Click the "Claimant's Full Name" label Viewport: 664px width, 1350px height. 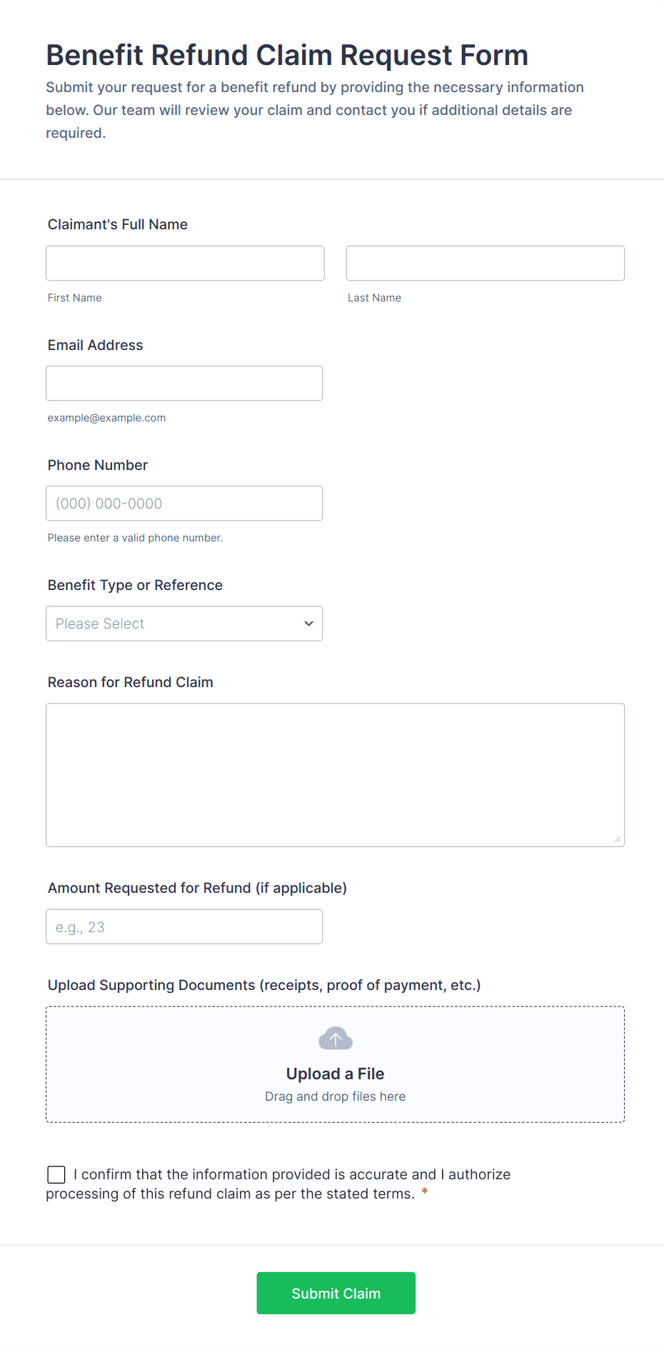coord(118,224)
